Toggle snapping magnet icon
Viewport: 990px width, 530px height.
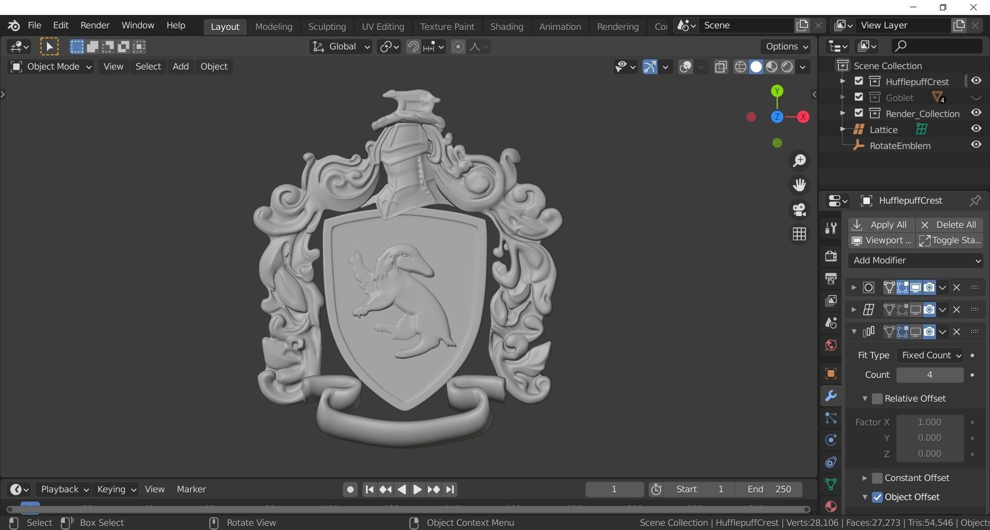coord(413,47)
